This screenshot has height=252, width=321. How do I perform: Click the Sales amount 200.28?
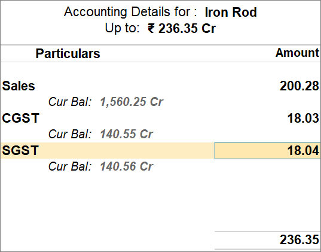pyautogui.click(x=299, y=86)
